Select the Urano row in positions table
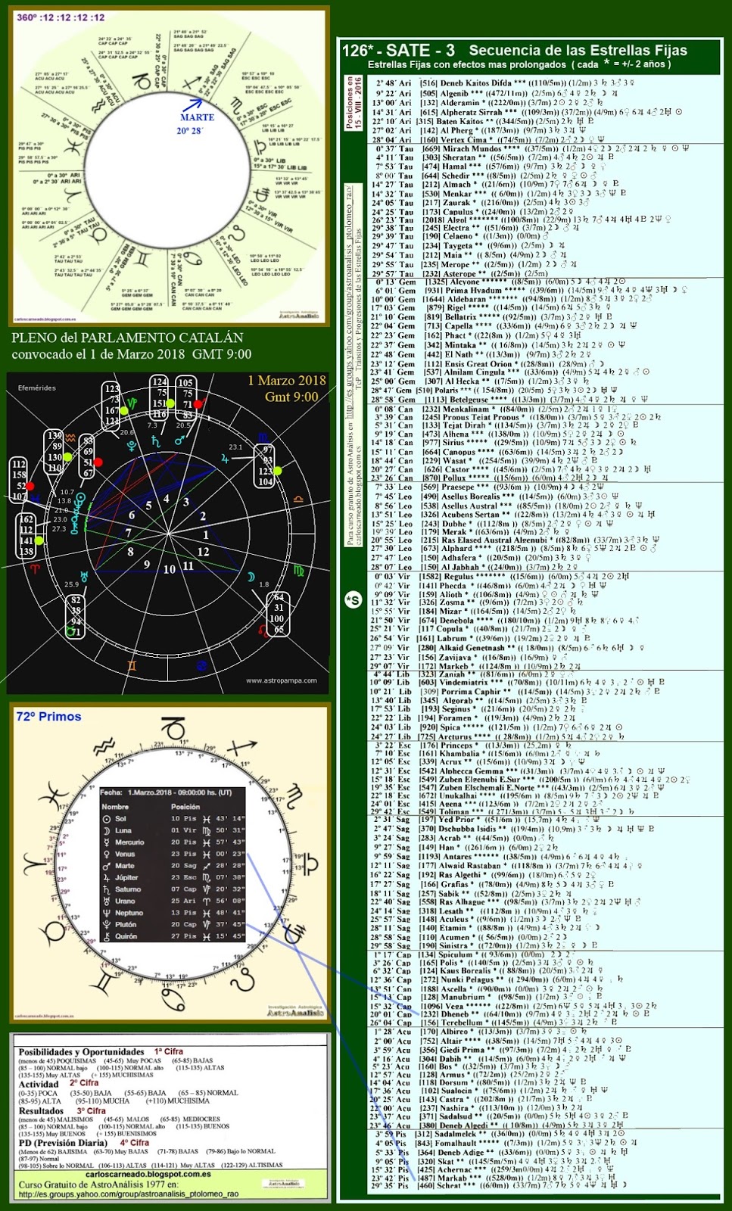This screenshot has height=1211, width=732. (173, 901)
